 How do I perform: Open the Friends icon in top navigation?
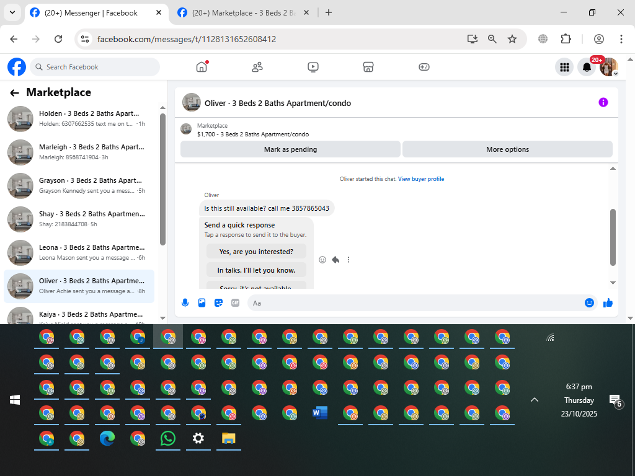(257, 67)
